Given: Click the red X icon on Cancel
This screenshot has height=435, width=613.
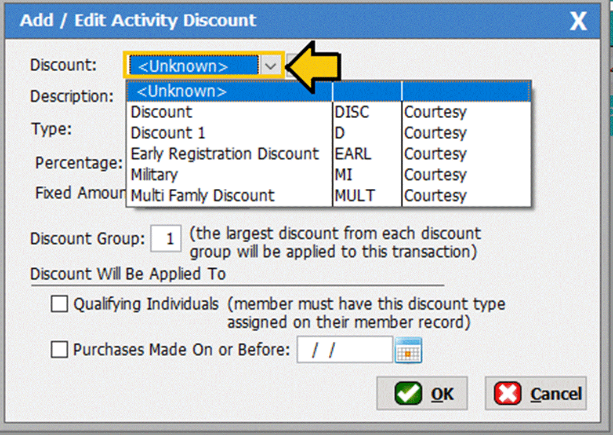Looking at the screenshot, I should [x=507, y=394].
